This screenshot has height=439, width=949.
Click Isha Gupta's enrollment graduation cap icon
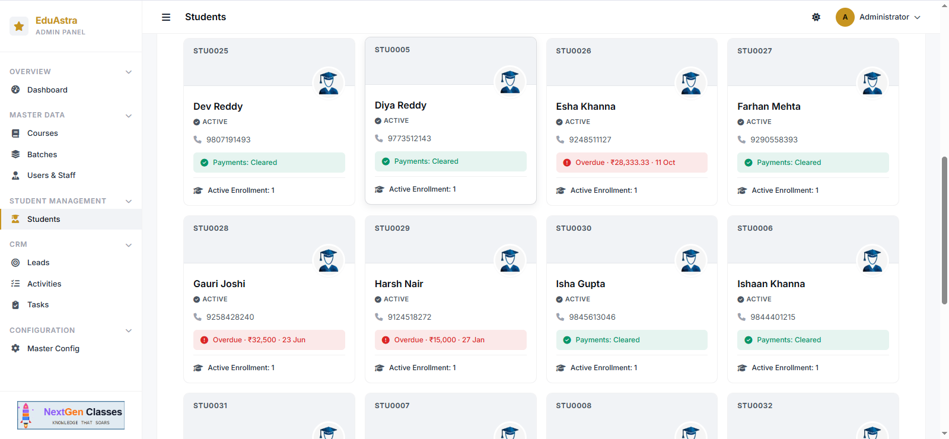pos(561,368)
